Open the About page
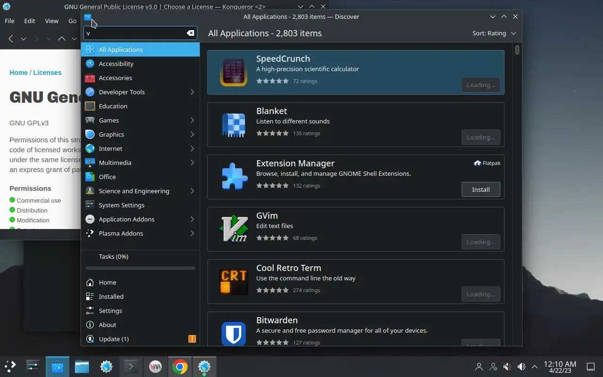603x377 pixels. point(140,325)
